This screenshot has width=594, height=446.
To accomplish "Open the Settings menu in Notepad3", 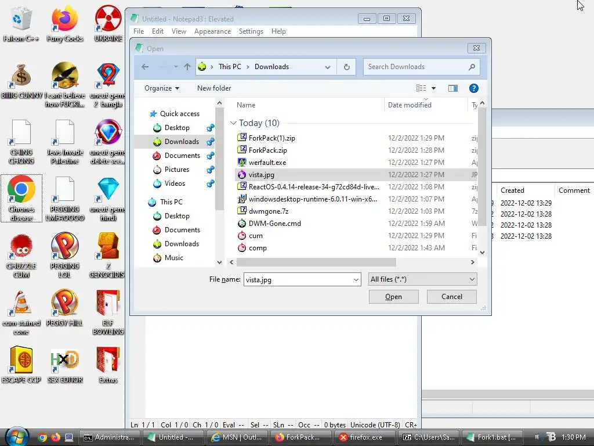I will (251, 31).
